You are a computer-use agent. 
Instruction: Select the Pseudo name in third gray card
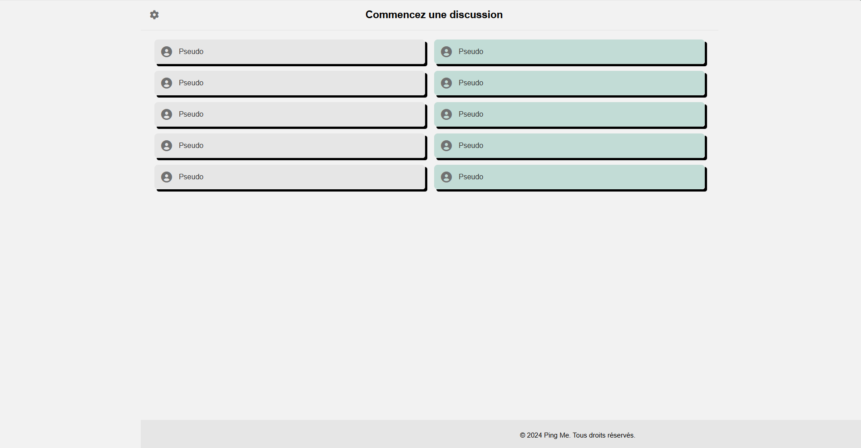(191, 114)
